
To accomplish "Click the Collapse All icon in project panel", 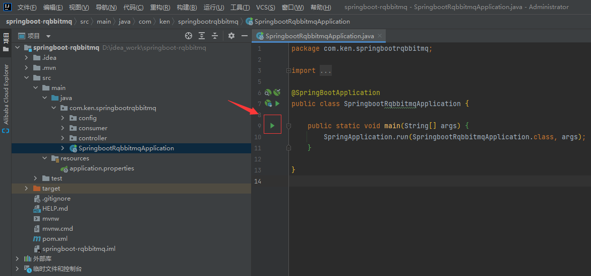I will [x=215, y=36].
